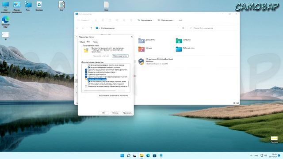Toggle Уменьшить интервал между элементами checkbox
283x159 pixels.
click(86, 87)
